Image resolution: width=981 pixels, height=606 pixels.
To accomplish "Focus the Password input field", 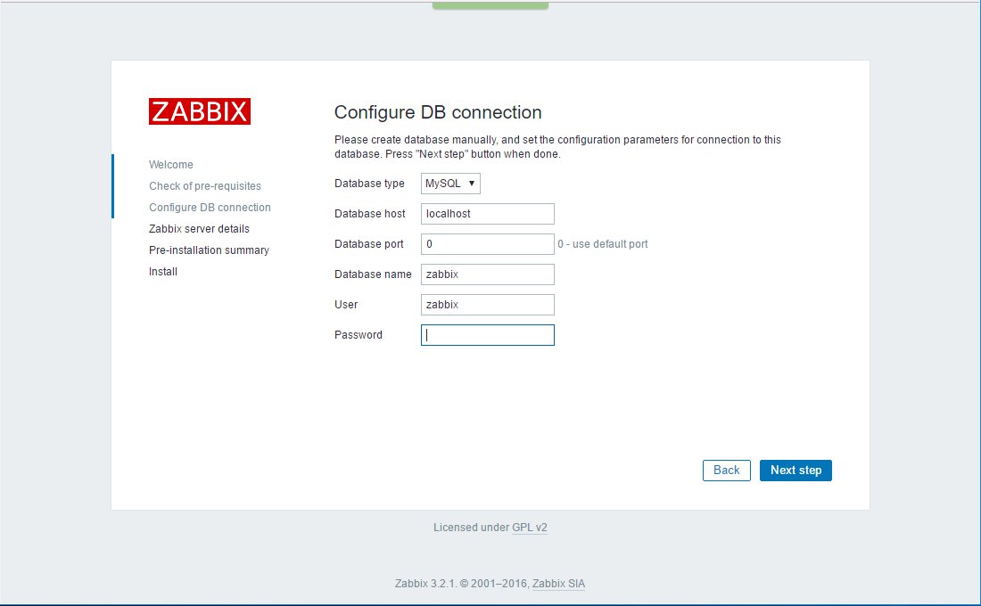I will click(x=487, y=335).
